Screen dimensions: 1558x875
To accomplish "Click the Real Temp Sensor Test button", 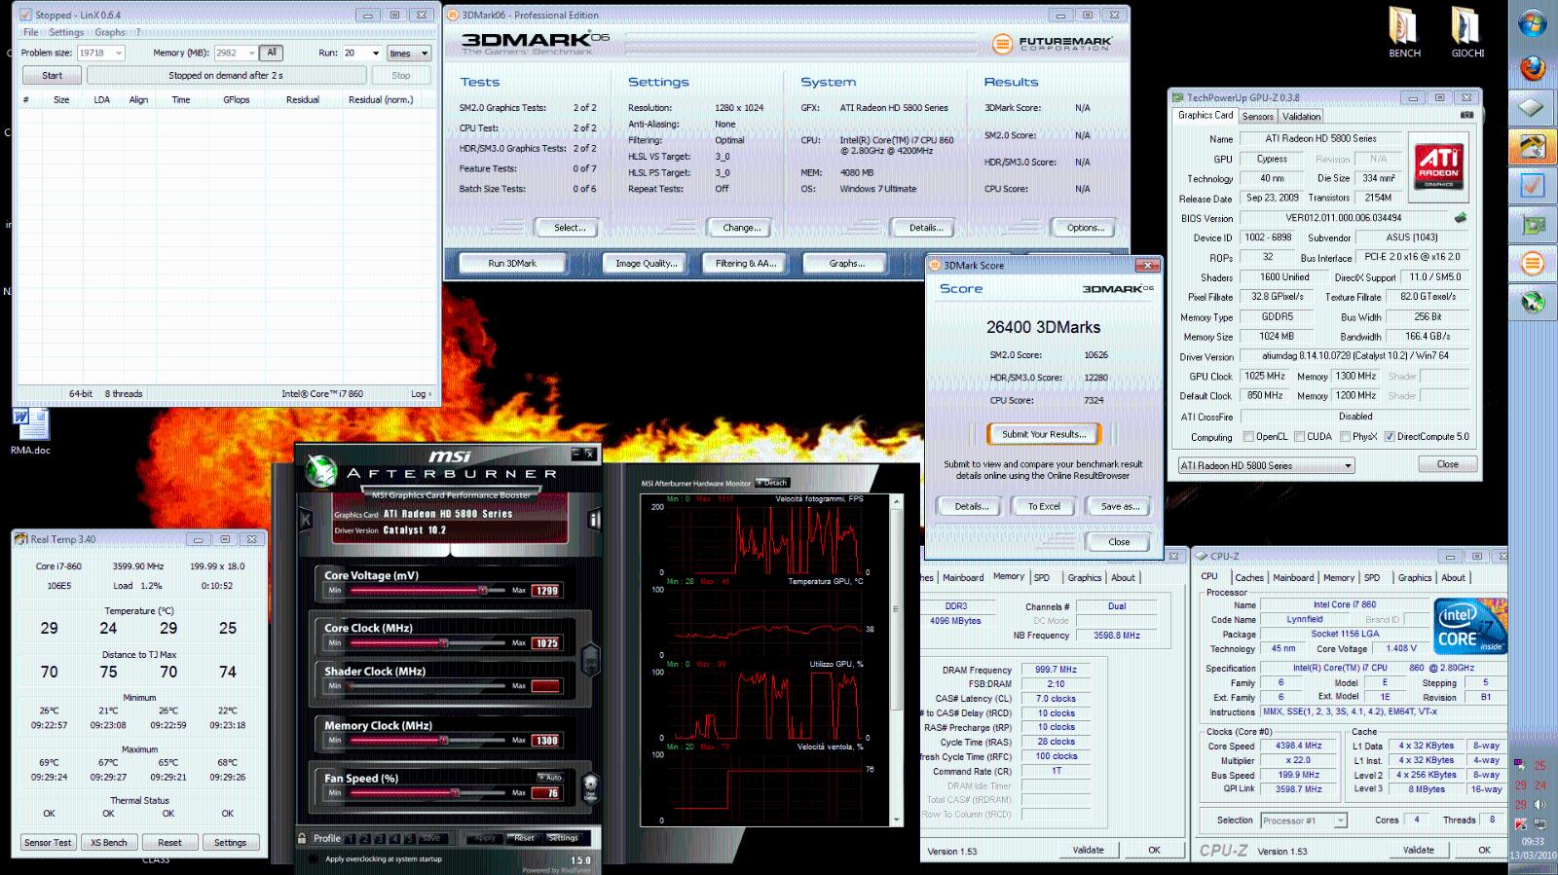I will (x=48, y=843).
